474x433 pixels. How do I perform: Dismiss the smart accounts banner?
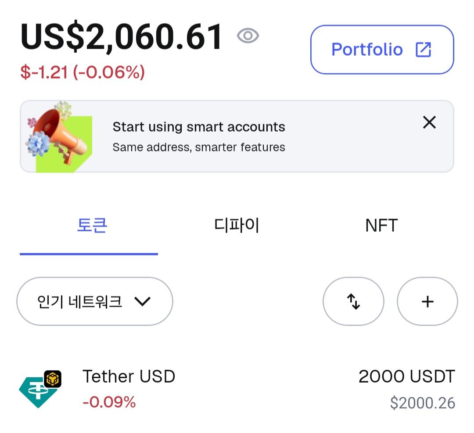click(429, 122)
